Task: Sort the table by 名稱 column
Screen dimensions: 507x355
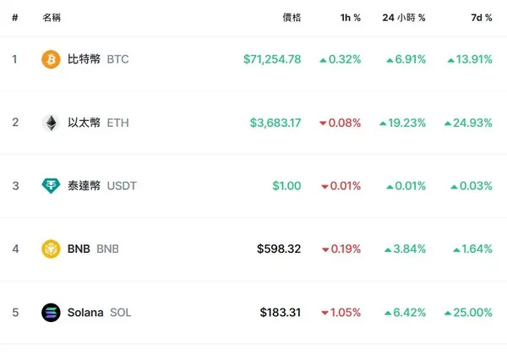Action: coord(52,17)
